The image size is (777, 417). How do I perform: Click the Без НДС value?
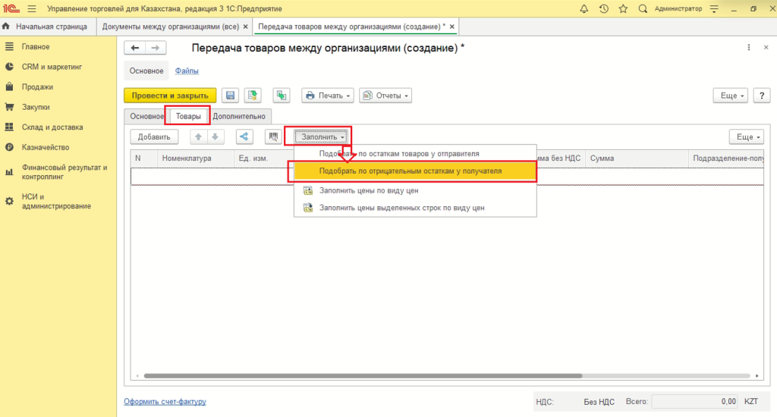(x=599, y=402)
